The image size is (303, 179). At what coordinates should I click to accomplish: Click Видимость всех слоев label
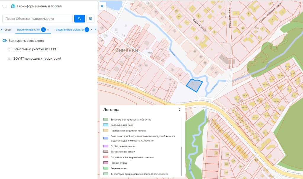(x=26, y=41)
